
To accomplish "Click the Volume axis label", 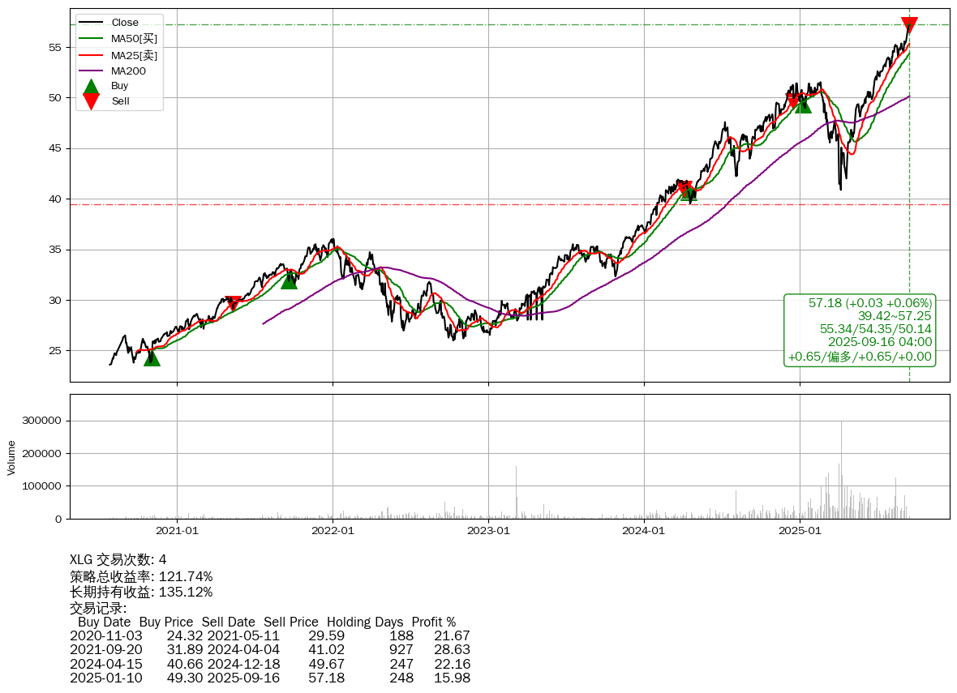I will click(x=11, y=457).
